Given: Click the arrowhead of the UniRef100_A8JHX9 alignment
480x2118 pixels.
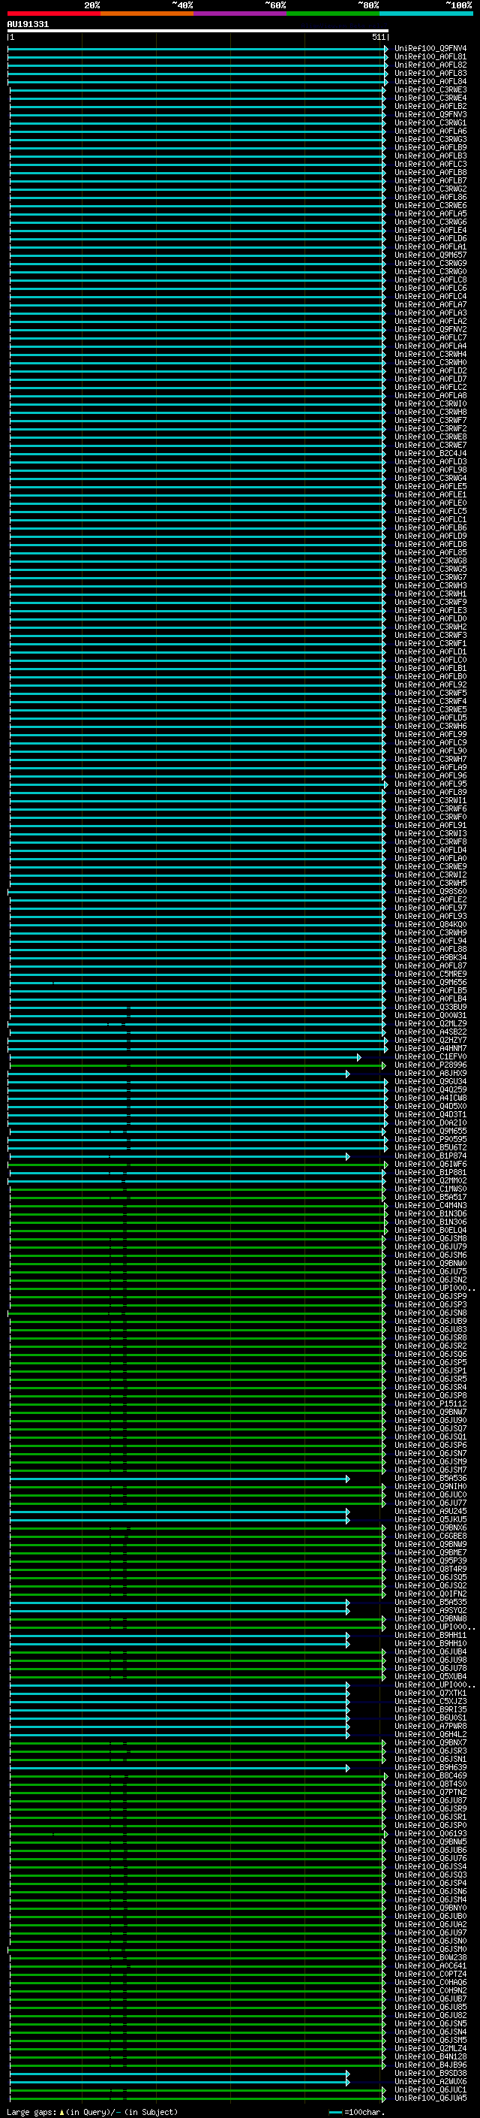Looking at the screenshot, I should [x=347, y=1074].
